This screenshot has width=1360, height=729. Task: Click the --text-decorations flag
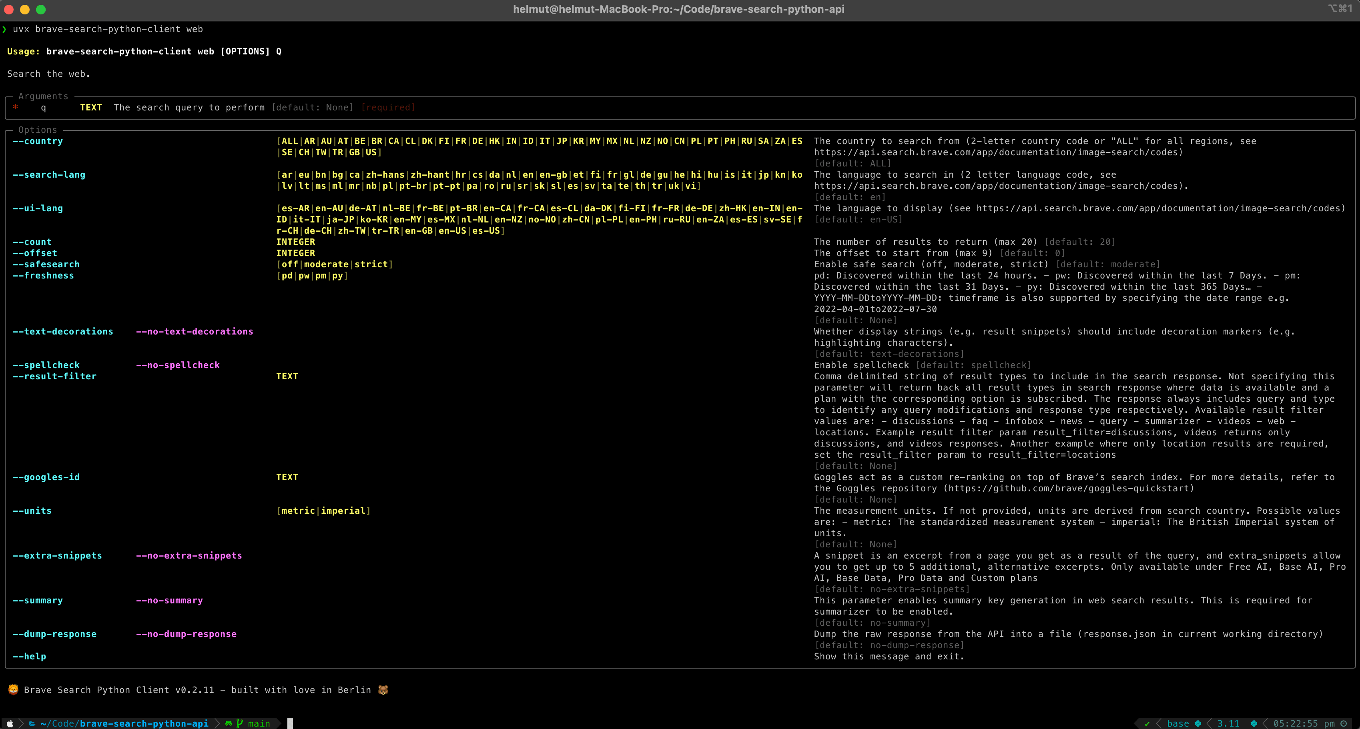click(x=63, y=332)
